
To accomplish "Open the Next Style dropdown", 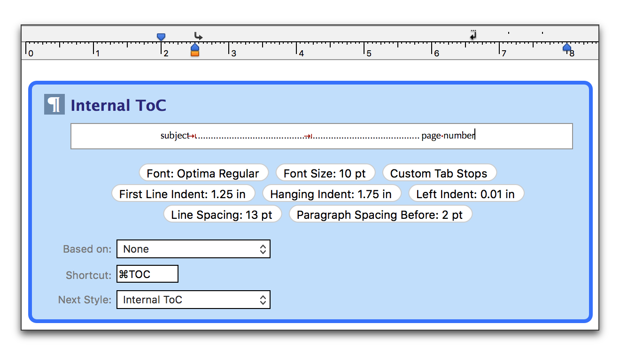I will (x=194, y=300).
